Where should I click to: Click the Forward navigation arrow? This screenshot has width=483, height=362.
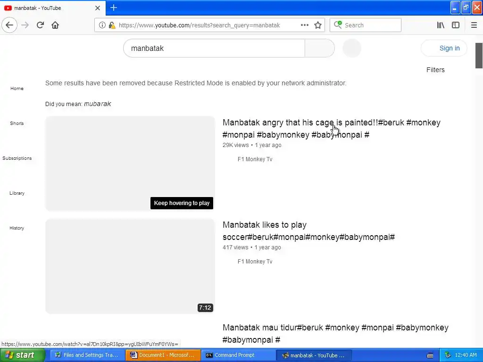(25, 25)
